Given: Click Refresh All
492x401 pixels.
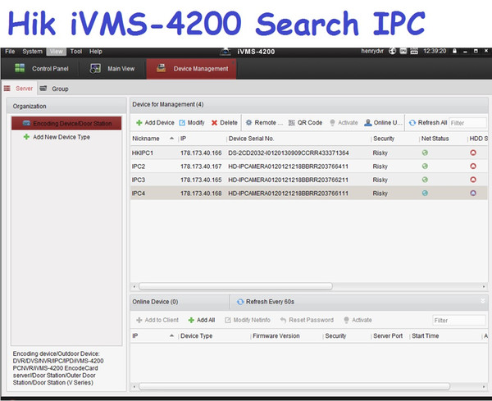Looking at the screenshot, I should coord(428,123).
